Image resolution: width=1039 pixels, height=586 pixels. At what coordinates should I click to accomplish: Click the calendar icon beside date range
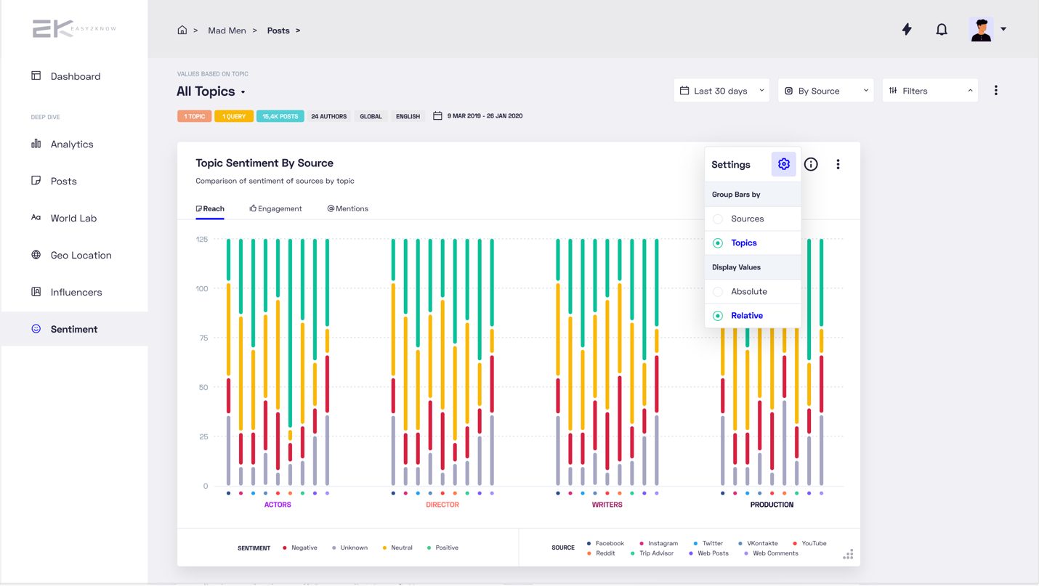(x=437, y=116)
